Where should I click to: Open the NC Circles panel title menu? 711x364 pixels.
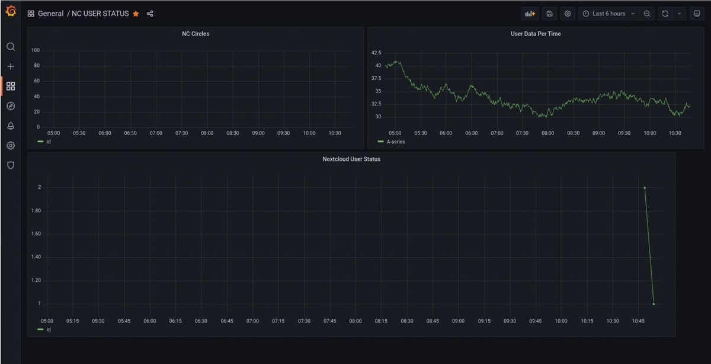[195, 34]
